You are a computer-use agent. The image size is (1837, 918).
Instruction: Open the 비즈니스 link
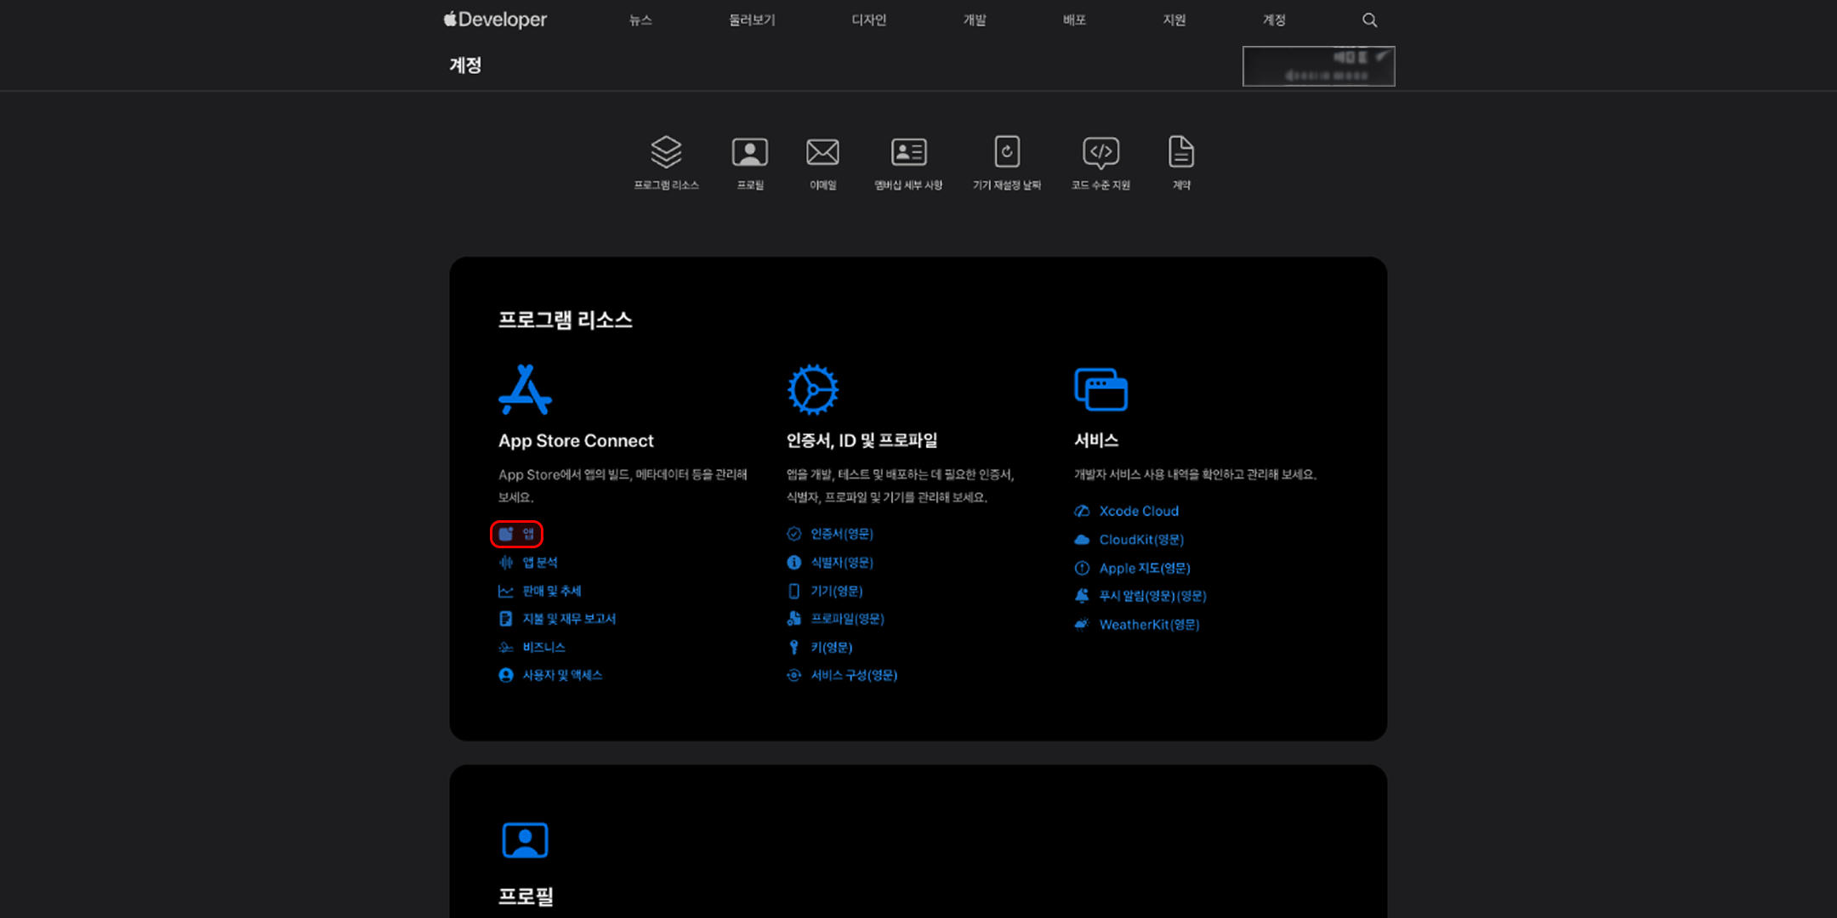tap(543, 647)
